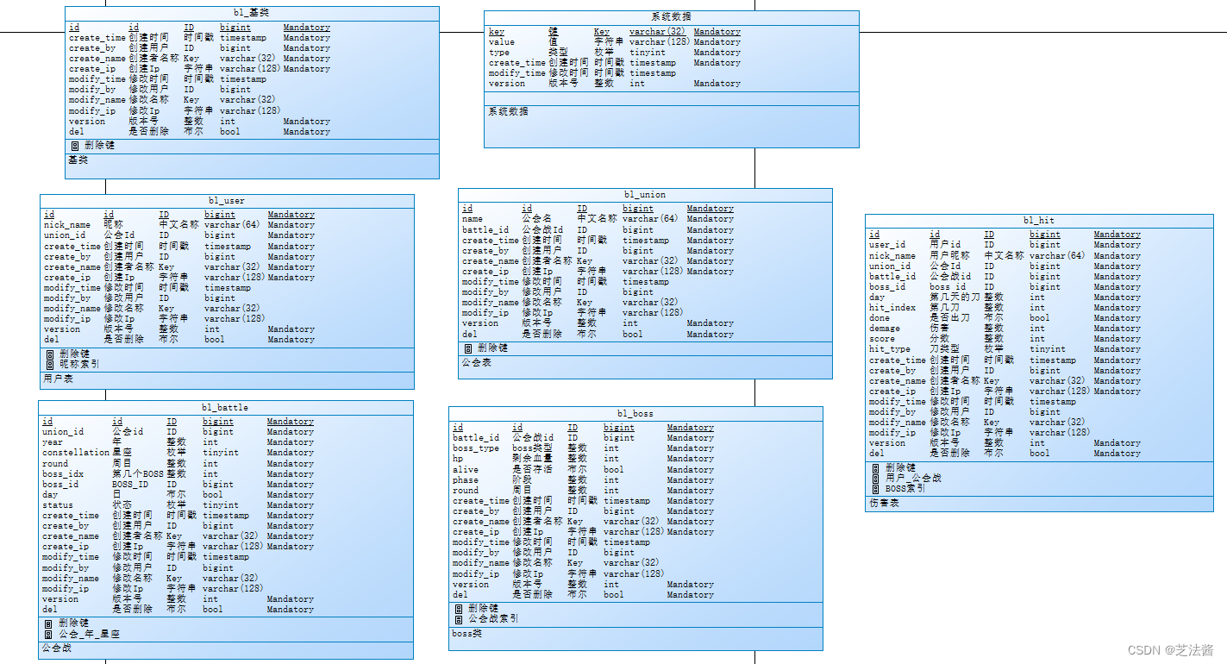This screenshot has height=664, width=1227.
Task: Select the bl_基类 table title
Action: (252, 13)
